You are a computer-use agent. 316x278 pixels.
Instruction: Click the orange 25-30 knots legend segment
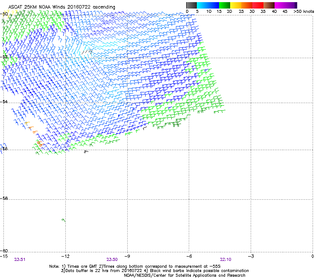click(247, 5)
